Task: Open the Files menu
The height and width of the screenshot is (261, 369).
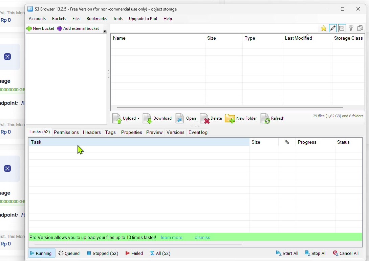Action: click(x=76, y=19)
